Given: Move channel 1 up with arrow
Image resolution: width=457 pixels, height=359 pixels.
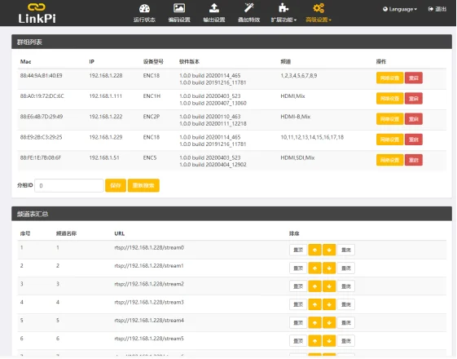Looking at the screenshot, I should [x=314, y=250].
